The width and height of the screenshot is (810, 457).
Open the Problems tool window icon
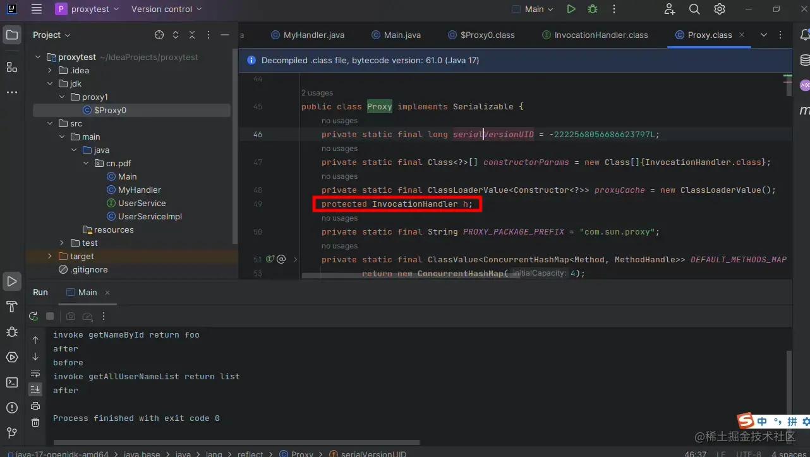[x=11, y=407]
